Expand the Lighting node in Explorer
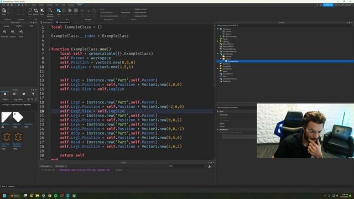This screenshot has width=354, height=199. 218,41
